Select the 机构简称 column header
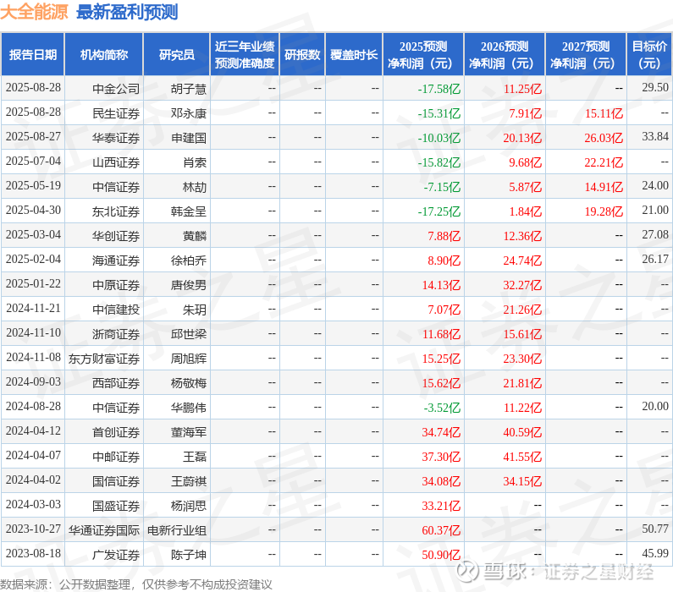This screenshot has width=673, height=592. 104,54
